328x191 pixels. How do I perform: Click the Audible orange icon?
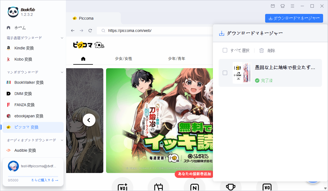coord(8,150)
